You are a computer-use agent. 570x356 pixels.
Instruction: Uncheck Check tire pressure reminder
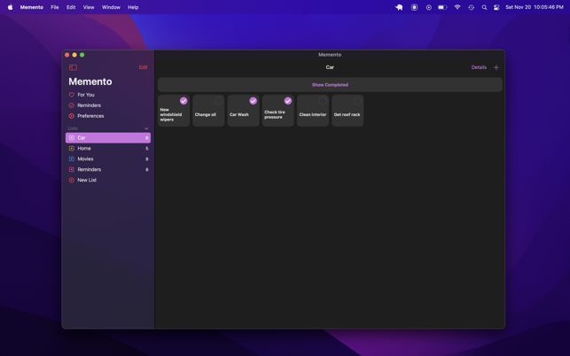pos(287,101)
